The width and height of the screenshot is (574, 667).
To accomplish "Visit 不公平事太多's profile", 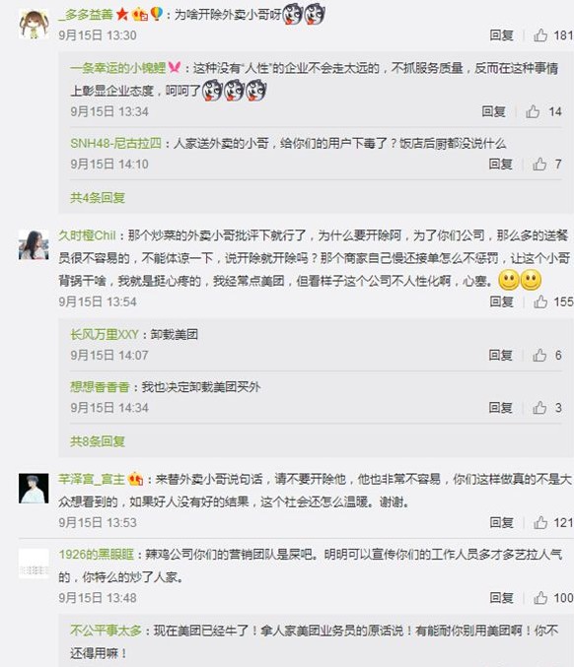I will 106,630.
